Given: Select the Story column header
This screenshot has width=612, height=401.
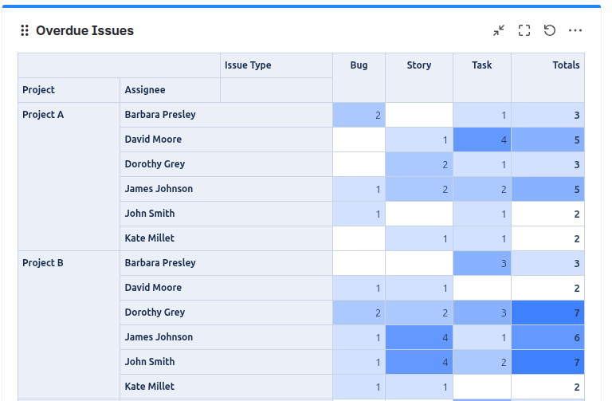Looking at the screenshot, I should [419, 65].
